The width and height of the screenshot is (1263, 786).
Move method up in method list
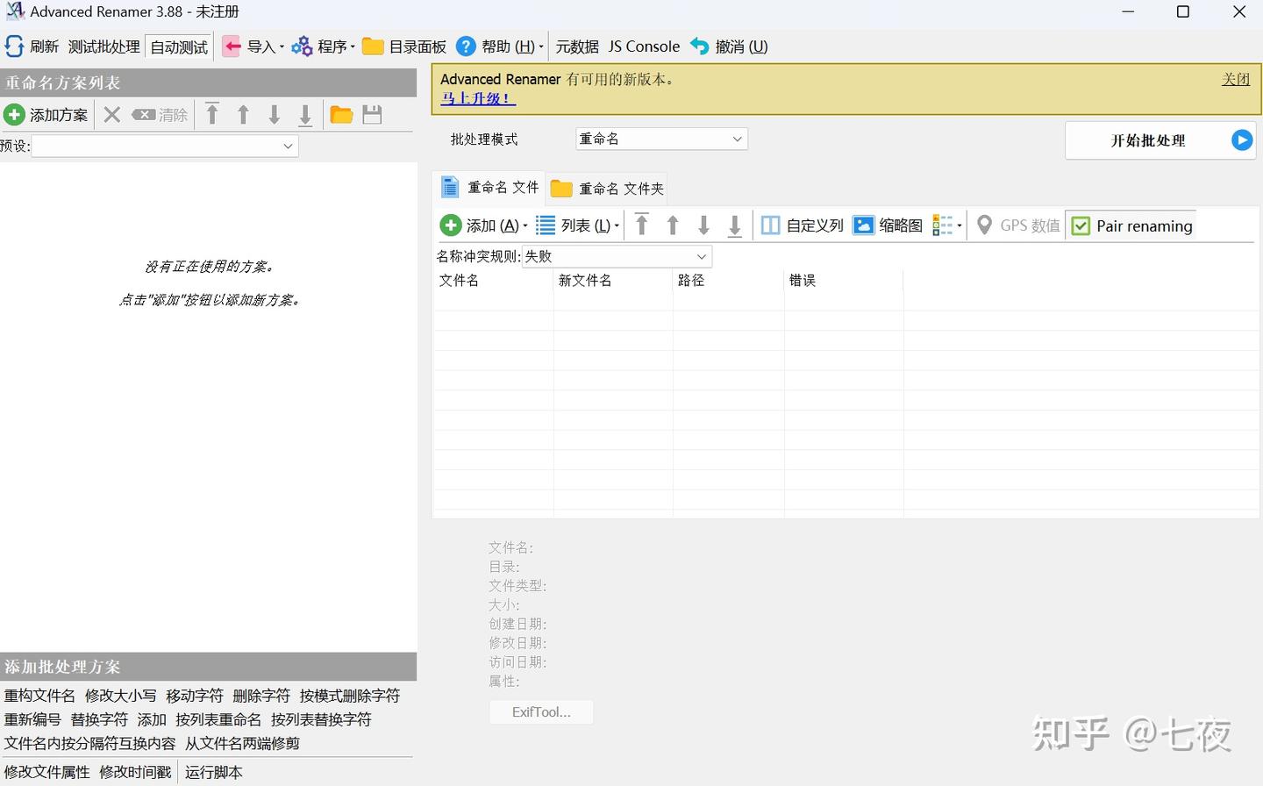pyautogui.click(x=243, y=114)
